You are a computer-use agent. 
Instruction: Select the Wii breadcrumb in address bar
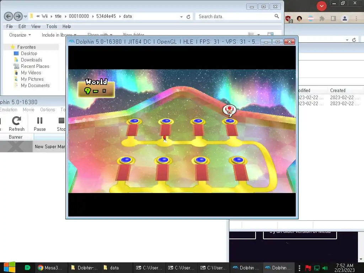tap(45, 16)
